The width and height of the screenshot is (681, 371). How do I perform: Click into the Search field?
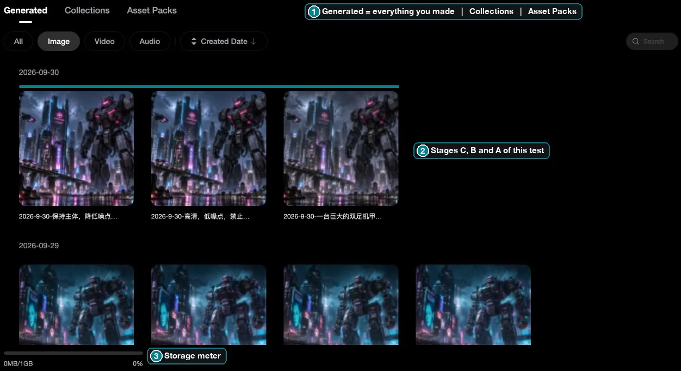click(x=652, y=41)
